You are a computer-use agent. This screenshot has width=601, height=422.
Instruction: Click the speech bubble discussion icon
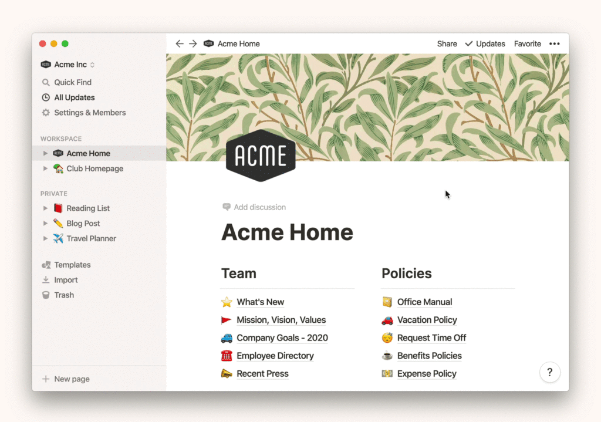click(x=227, y=207)
